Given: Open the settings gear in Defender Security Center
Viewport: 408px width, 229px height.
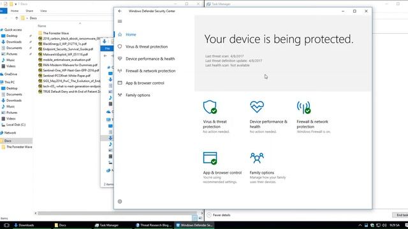Looking at the screenshot, I should click(x=120, y=202).
